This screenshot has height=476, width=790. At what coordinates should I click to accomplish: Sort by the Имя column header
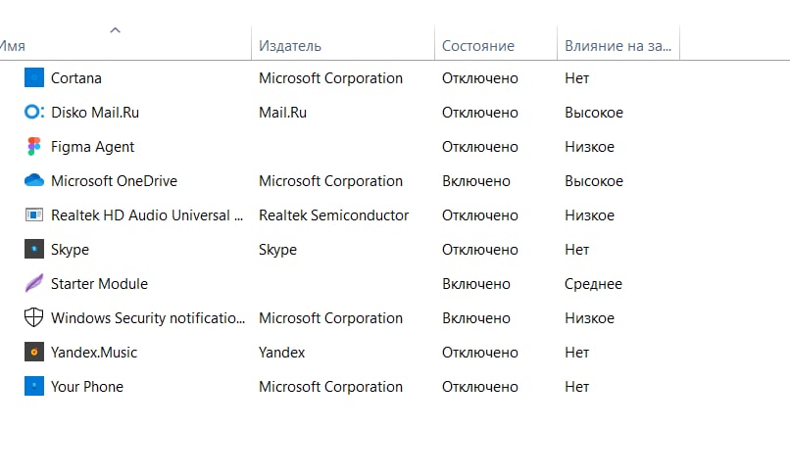point(12,46)
